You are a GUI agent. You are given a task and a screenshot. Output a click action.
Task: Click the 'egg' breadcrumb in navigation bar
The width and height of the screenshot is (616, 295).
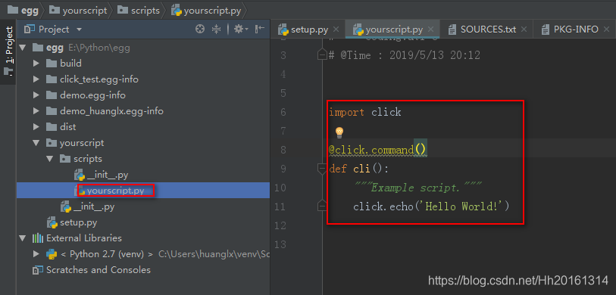click(23, 10)
